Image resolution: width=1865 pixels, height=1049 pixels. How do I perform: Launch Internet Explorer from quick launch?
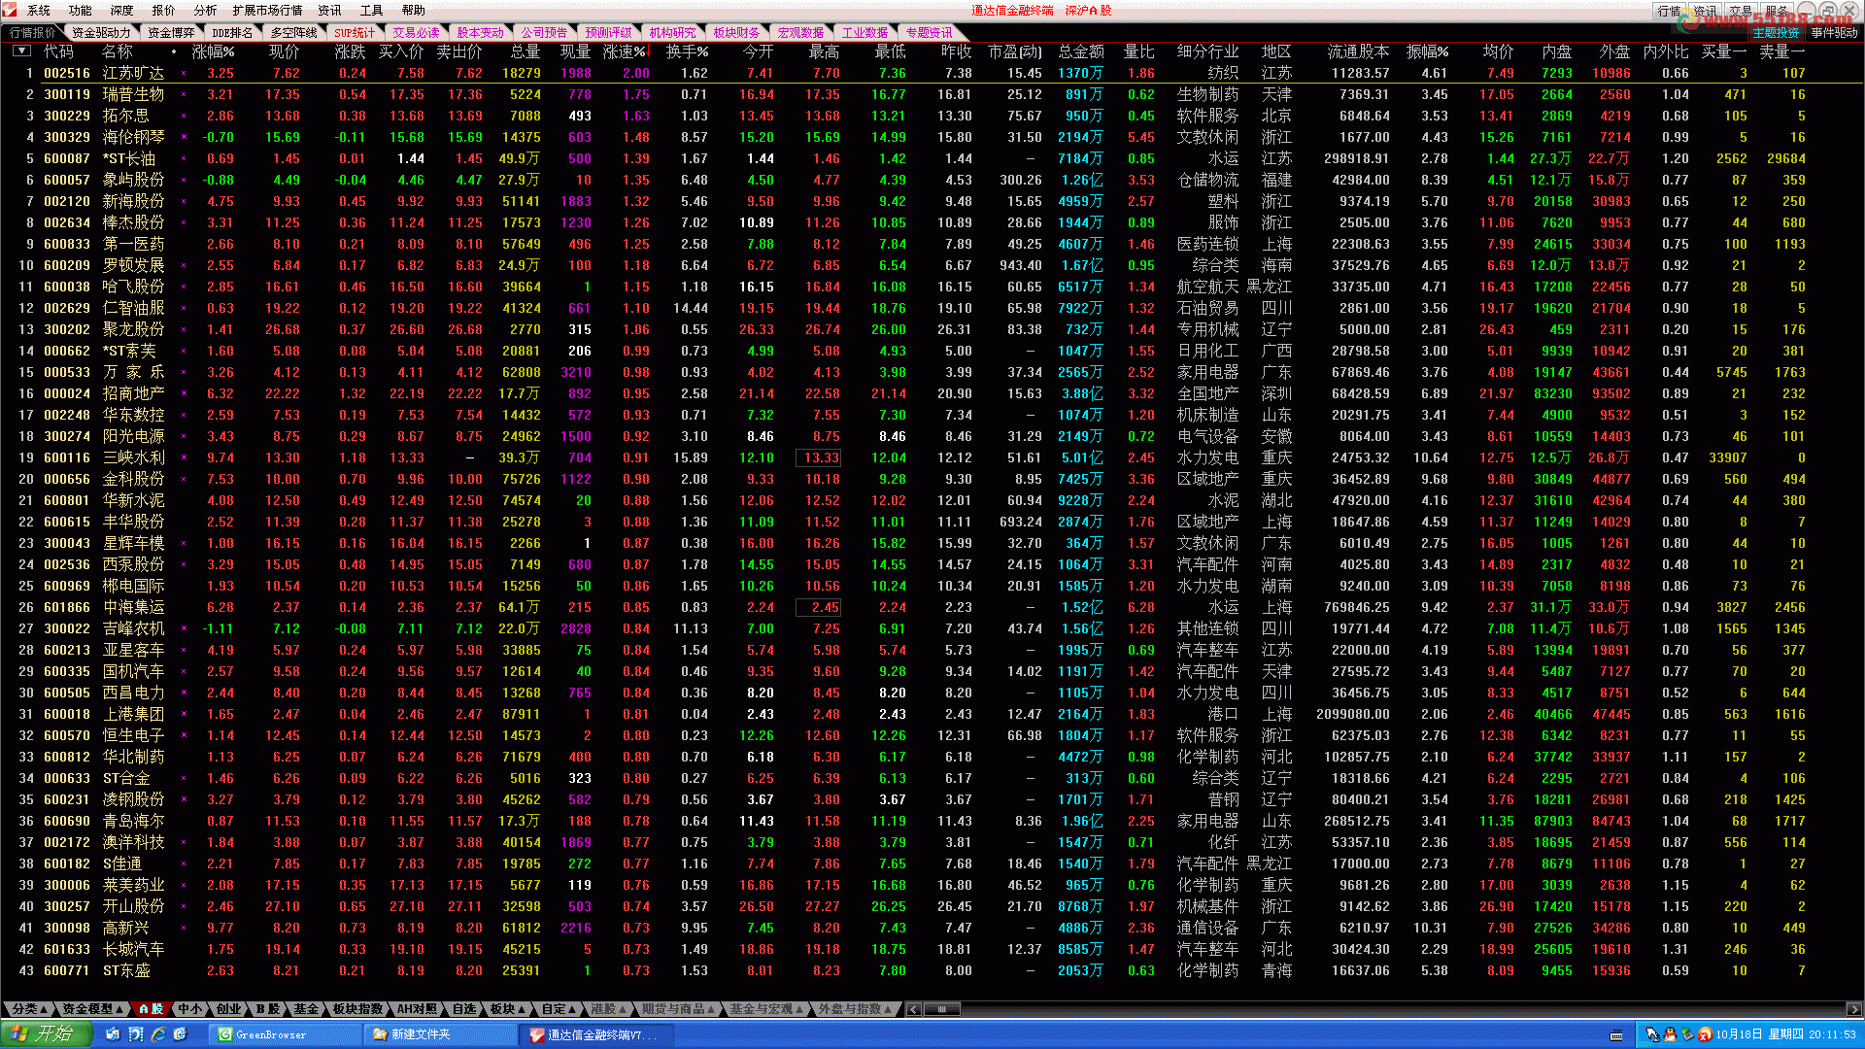[158, 1034]
